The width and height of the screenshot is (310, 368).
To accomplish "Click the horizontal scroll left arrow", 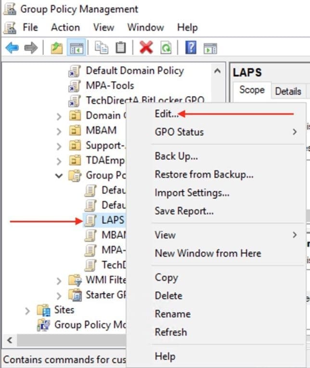I will pyautogui.click(x=10, y=340).
